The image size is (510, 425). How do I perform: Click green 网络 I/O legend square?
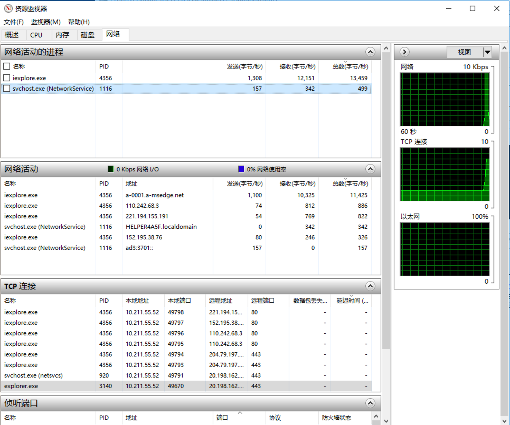tap(111, 169)
